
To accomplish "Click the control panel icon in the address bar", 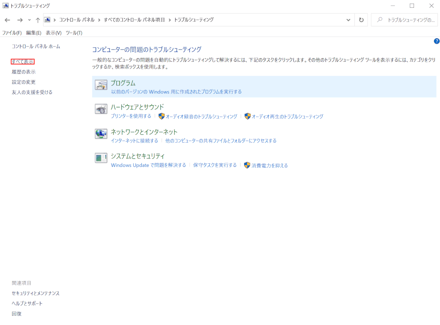I will (47, 19).
